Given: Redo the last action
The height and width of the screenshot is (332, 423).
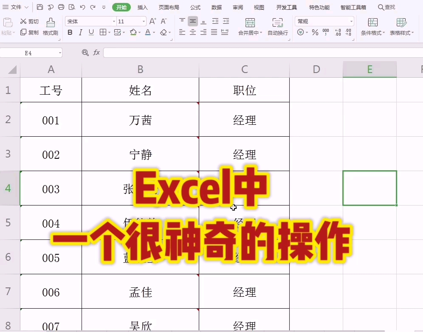Looking at the screenshot, I should 93,7.
